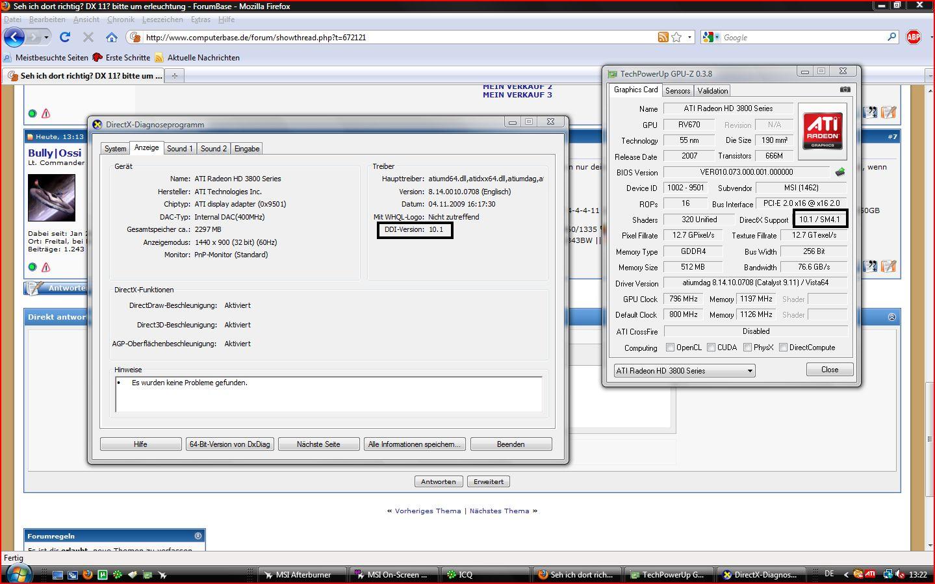Open Meistbesuchte Seiten bookmark
The height and width of the screenshot is (584, 935).
point(45,57)
